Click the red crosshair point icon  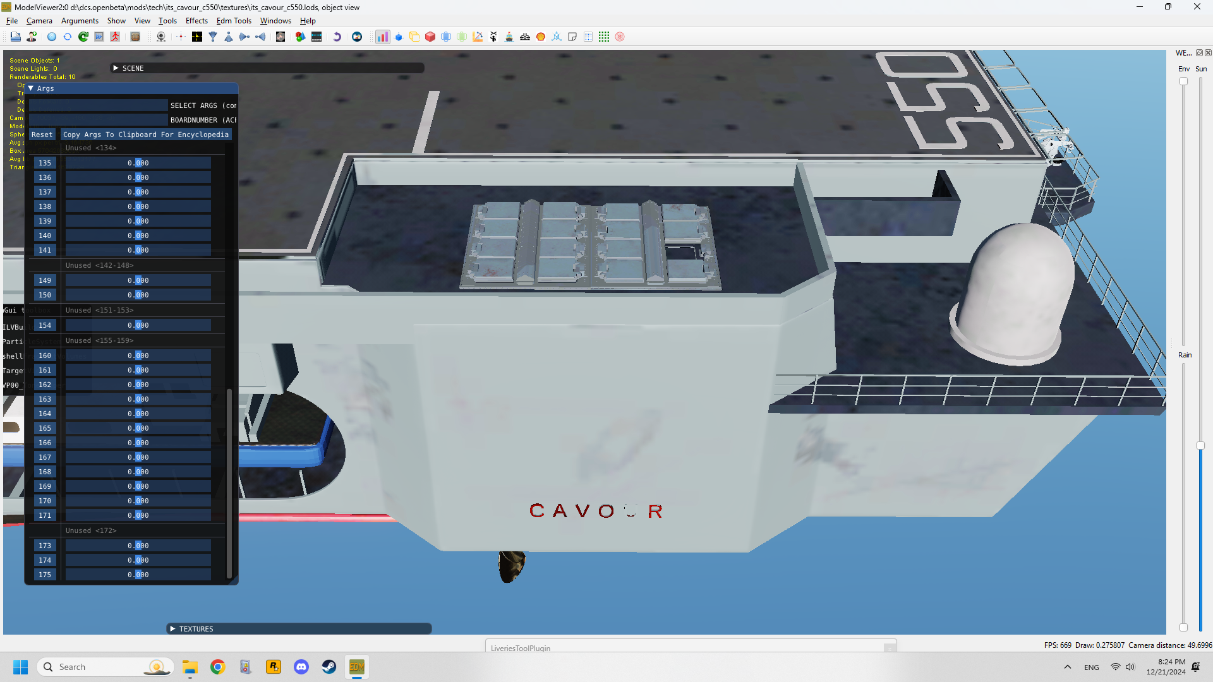(181, 37)
